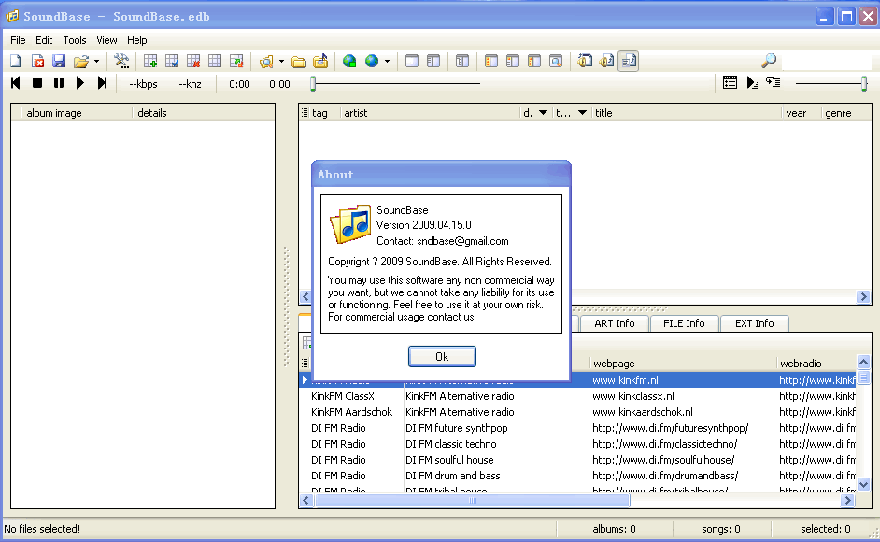The width and height of the screenshot is (880, 542).
Task: Click the table with red X icon
Action: pyautogui.click(x=193, y=62)
